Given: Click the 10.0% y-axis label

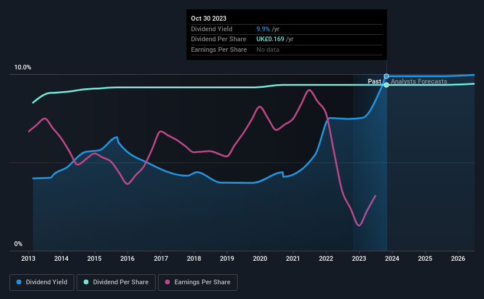Looking at the screenshot, I should 22,68.
